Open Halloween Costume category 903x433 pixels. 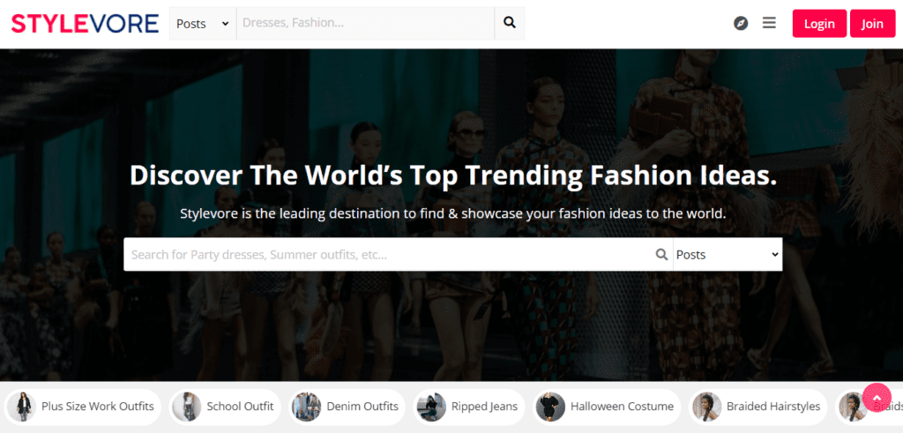coord(607,407)
